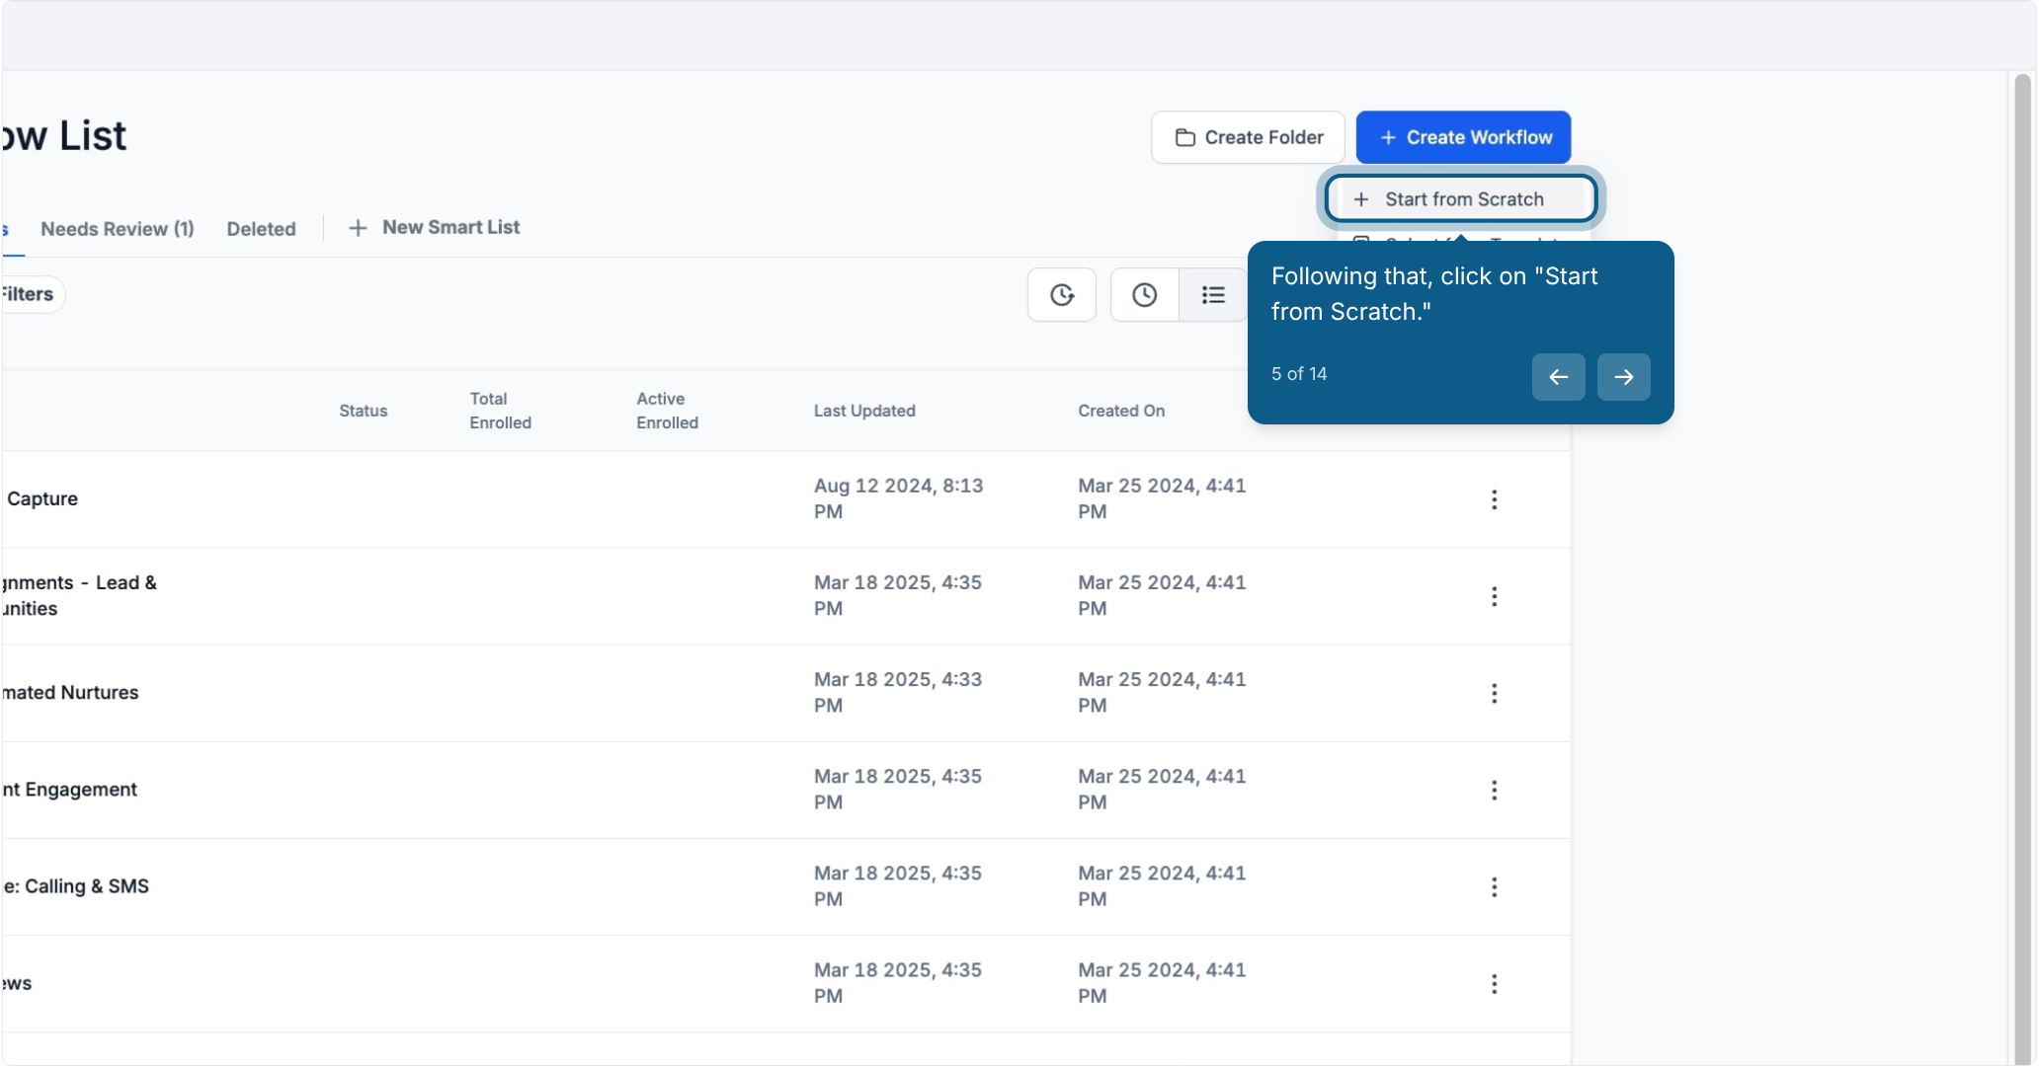This screenshot has height=1066, width=2039.
Task: Open three-dot menu for Calling & SMS row
Action: 1494,886
